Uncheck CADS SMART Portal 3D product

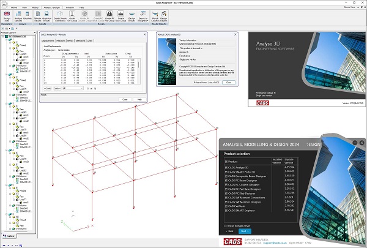tap(226, 172)
